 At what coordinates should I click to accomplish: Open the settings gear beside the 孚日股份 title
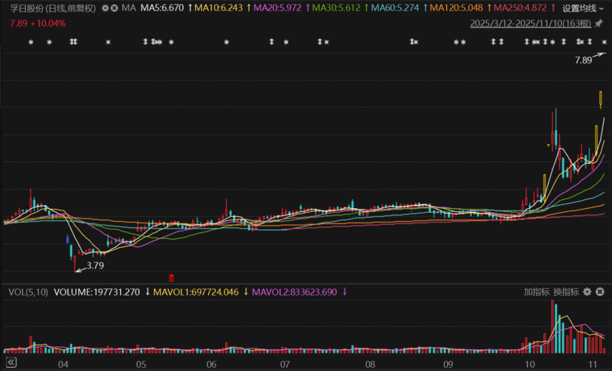coord(105,8)
